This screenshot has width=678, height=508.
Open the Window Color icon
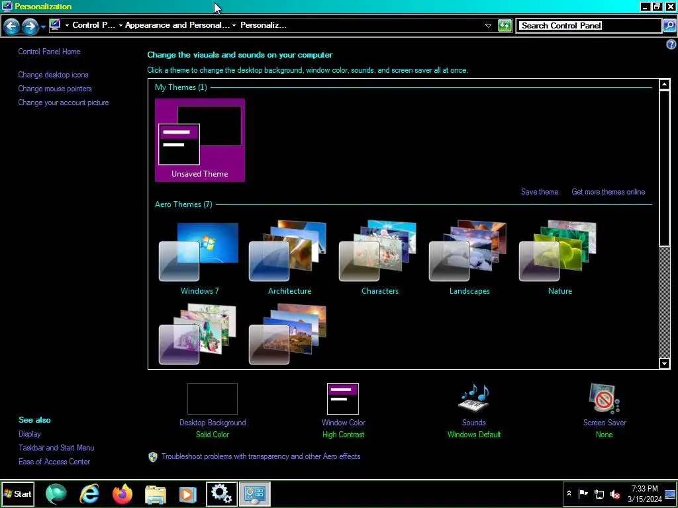coord(343,399)
